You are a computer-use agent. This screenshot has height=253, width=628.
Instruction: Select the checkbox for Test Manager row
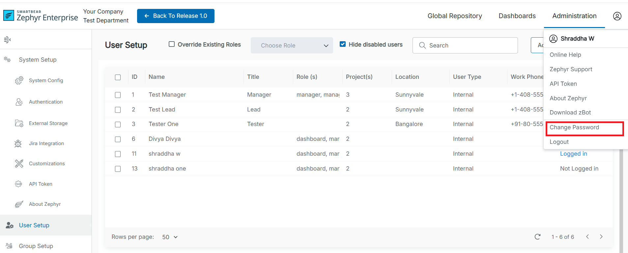click(118, 95)
